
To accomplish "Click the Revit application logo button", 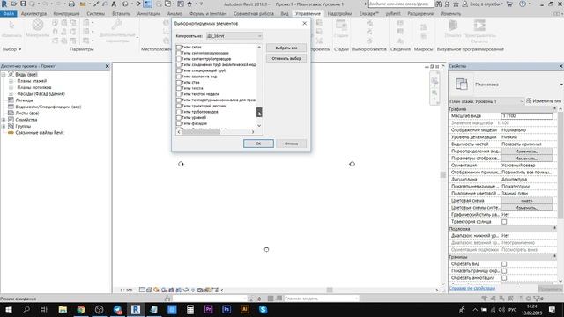I will point(4,4).
